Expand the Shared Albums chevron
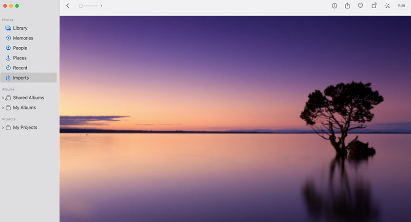 pyautogui.click(x=3, y=98)
